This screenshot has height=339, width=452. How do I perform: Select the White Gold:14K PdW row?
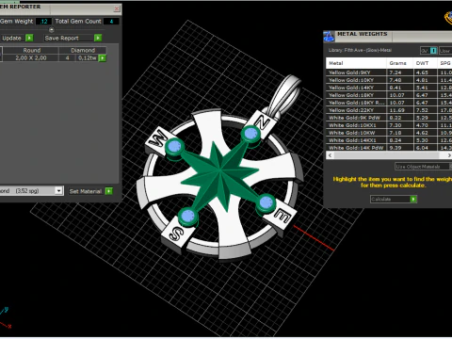(389, 148)
